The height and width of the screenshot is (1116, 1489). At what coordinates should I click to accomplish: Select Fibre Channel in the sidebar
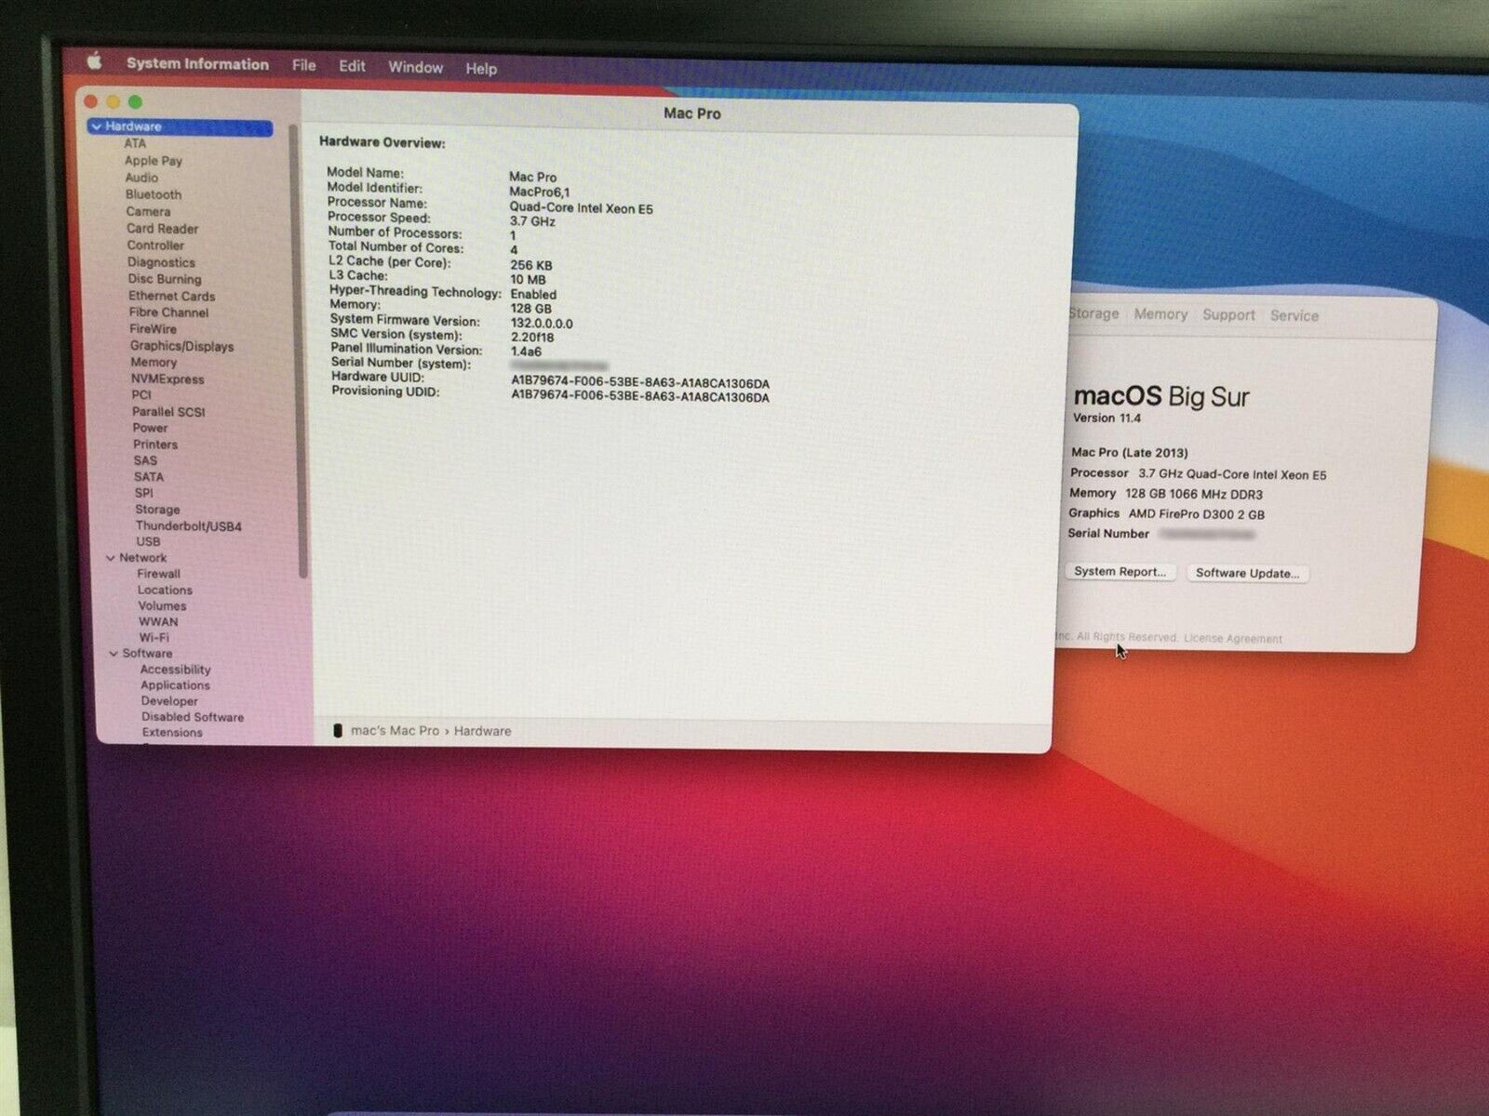click(168, 312)
